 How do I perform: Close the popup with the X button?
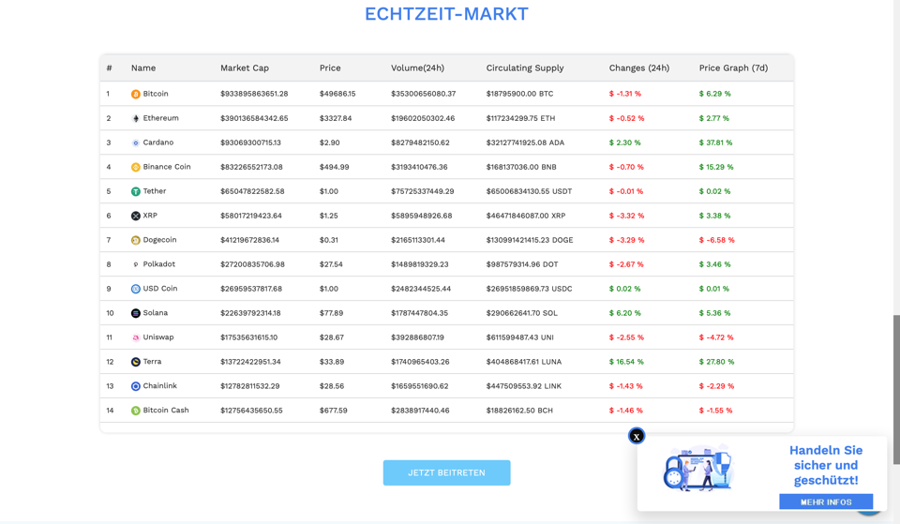coord(636,436)
